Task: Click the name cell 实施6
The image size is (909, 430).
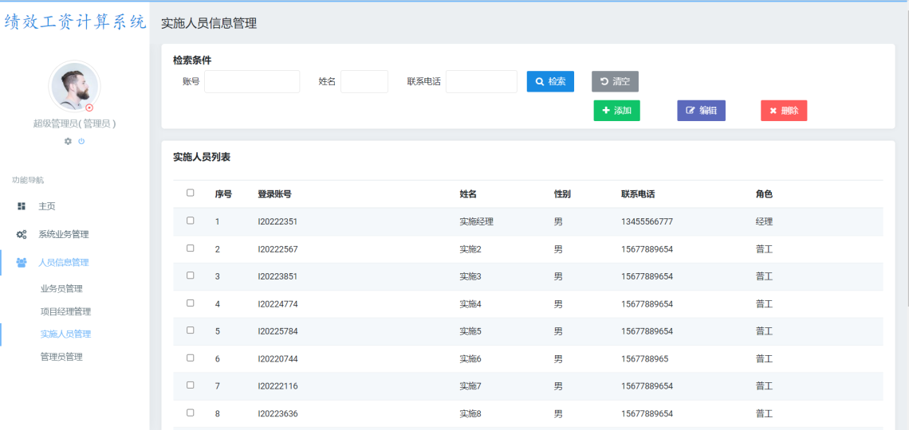Action: tap(470, 359)
